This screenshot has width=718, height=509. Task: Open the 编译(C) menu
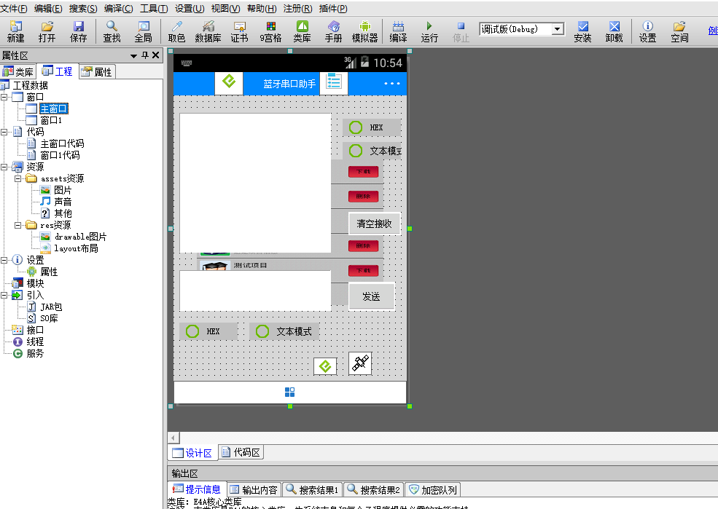118,9
